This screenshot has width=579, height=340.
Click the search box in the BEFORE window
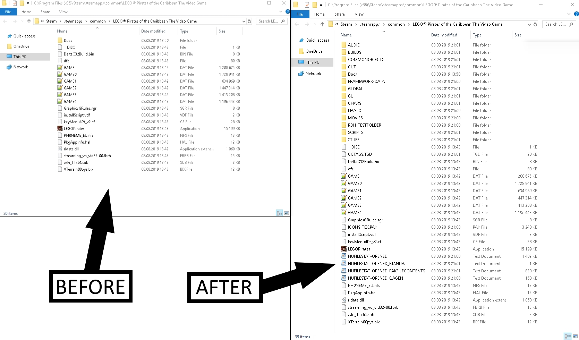click(271, 21)
